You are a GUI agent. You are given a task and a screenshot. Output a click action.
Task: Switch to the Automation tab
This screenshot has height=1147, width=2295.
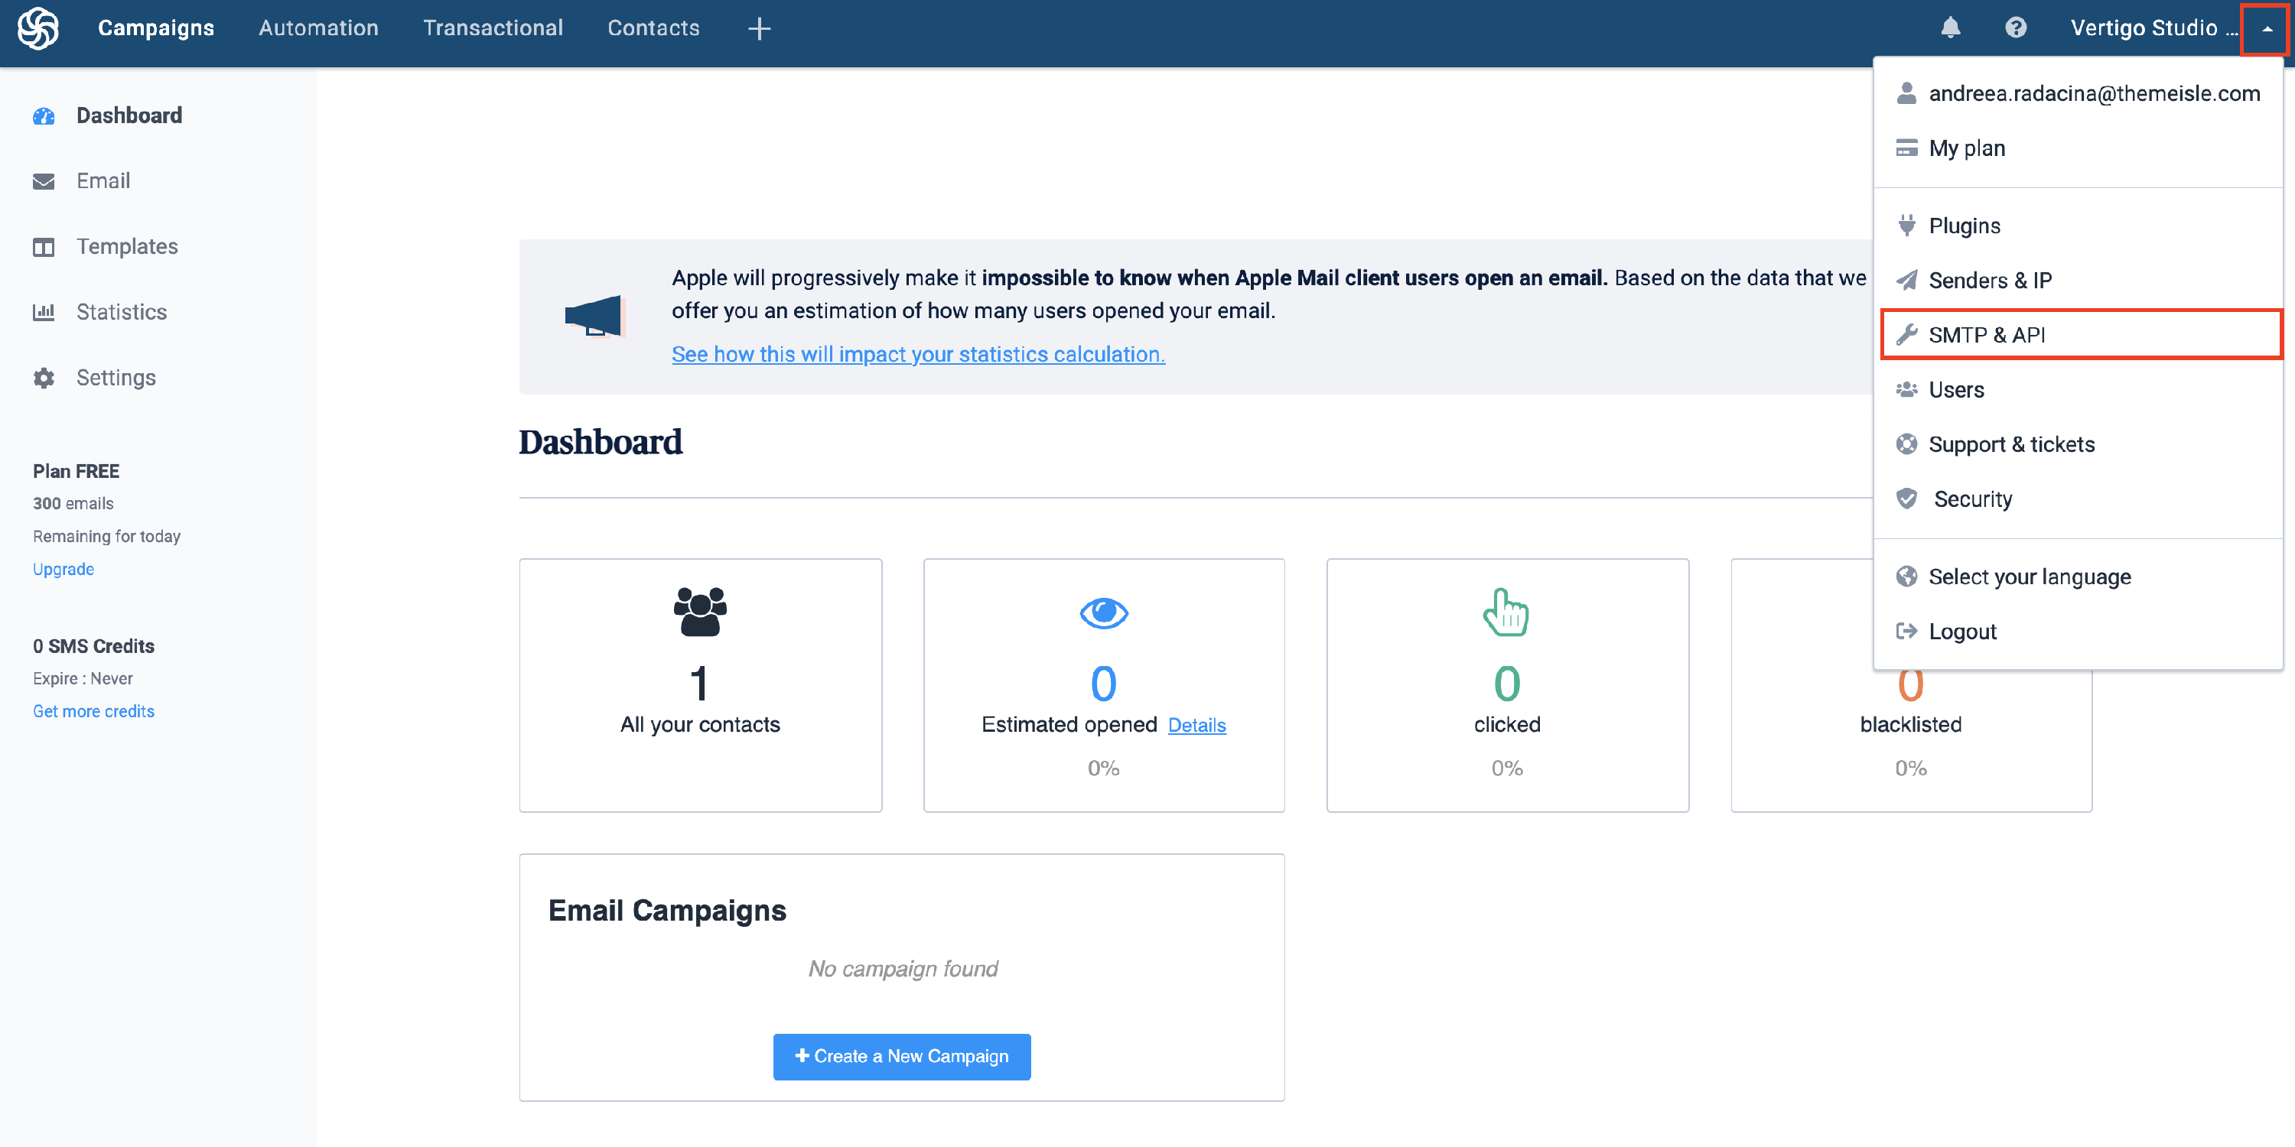[318, 28]
